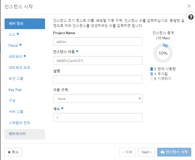This screenshot has width=195, height=160.
Task: Click the 가용 구역 label
Action: (61, 90)
